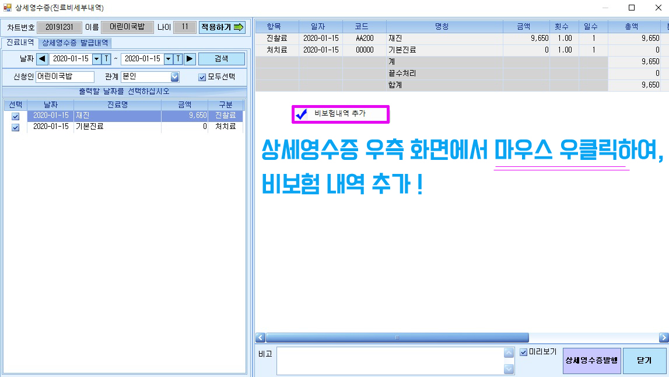
Task: Uncheck the 재진 row selection checkbox
Action: [15, 116]
